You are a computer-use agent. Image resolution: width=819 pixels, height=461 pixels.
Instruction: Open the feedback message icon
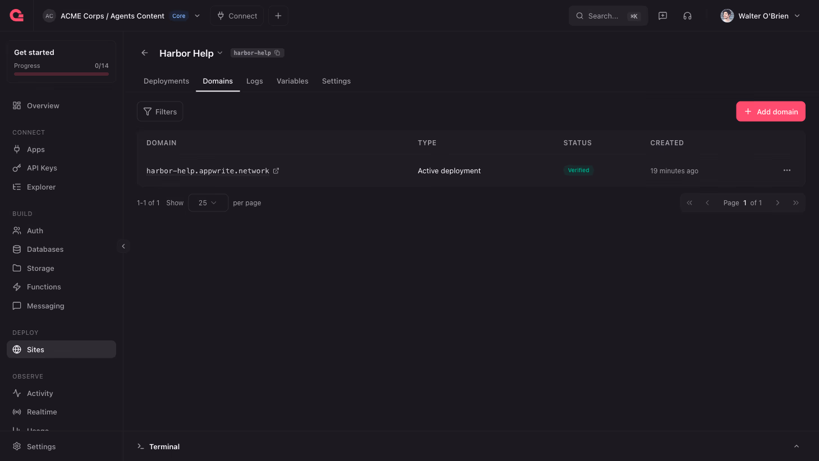(662, 16)
